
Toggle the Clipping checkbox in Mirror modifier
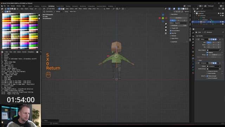coord(207,53)
